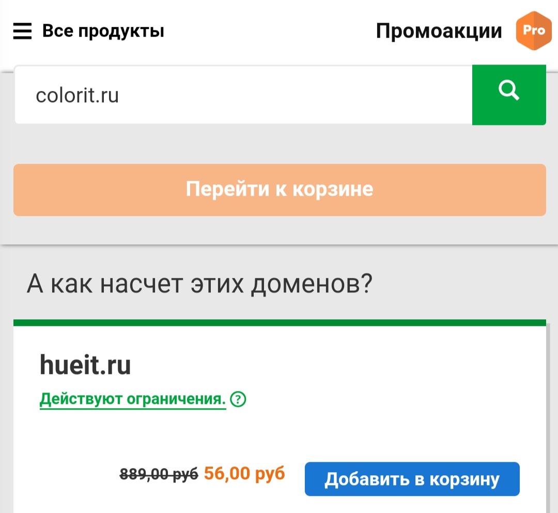Add hueit.ru via 'Добавить в корзину'
The height and width of the screenshot is (513, 558).
click(x=412, y=479)
